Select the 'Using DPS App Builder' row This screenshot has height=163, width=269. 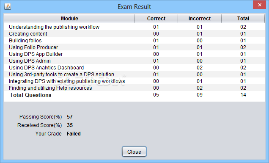coord(134,54)
